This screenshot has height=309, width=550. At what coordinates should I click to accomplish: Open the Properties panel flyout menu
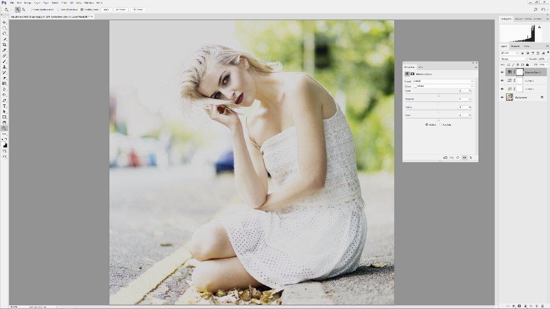point(476,67)
